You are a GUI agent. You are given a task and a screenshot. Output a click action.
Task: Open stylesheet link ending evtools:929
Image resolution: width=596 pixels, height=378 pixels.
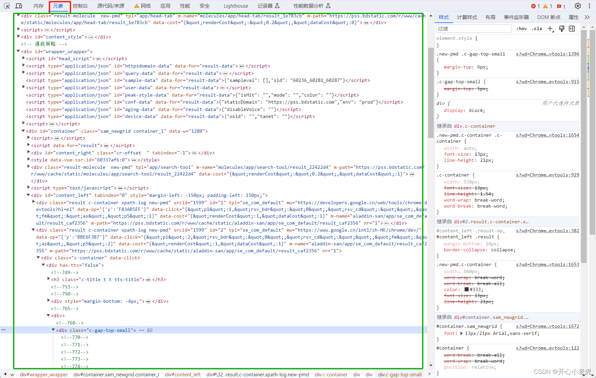coord(548,175)
